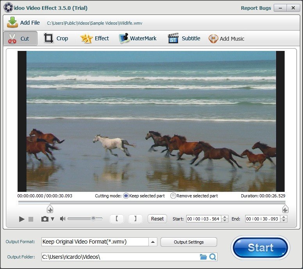This screenshot has width=303, height=269.
Task: Click the film reel app logo
Action: coord(8,7)
